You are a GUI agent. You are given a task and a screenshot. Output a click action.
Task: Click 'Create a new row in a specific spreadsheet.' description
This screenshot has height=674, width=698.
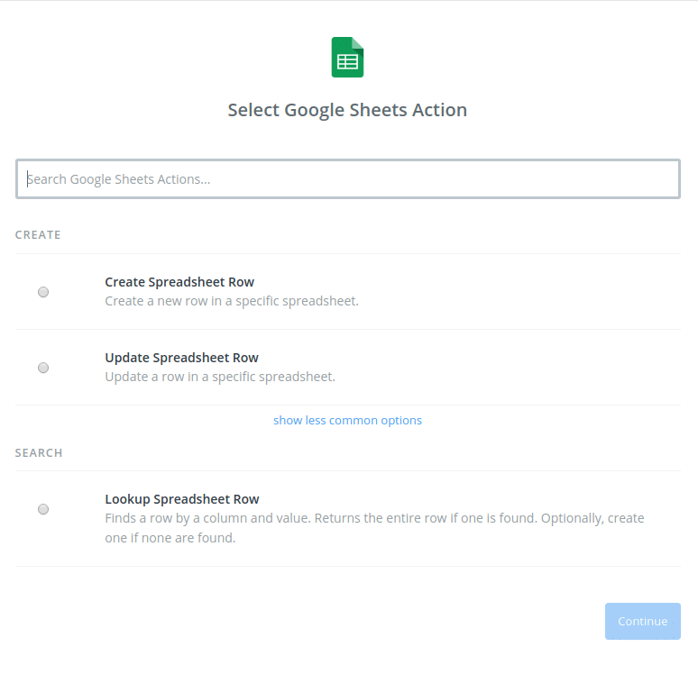click(232, 301)
